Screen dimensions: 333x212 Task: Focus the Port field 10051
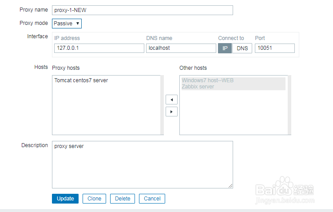point(274,48)
